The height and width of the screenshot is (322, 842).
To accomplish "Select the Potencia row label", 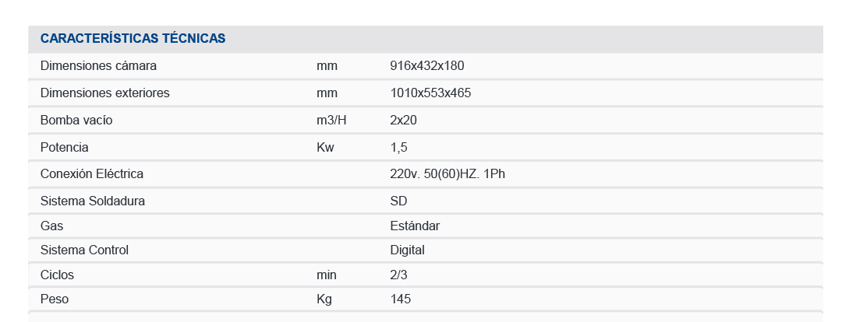I will (65, 147).
